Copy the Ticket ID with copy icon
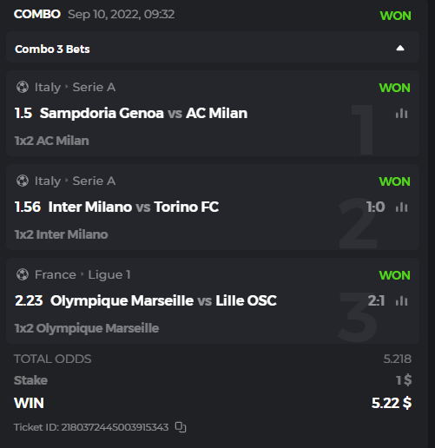Screen dimensions: 435x448 coord(181,427)
